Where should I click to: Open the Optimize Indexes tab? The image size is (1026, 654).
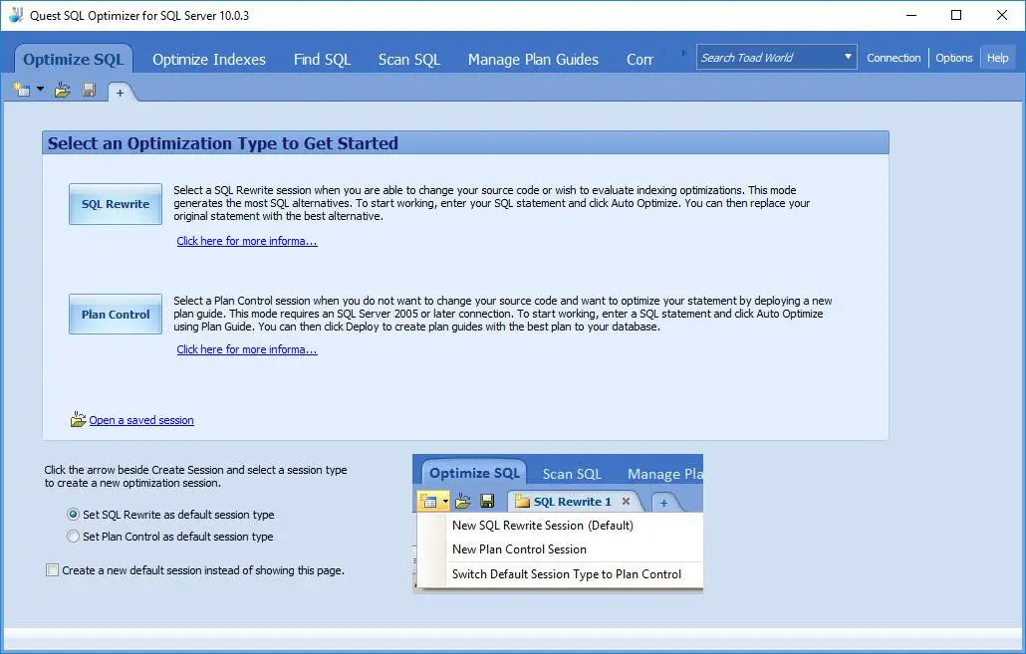(x=209, y=60)
